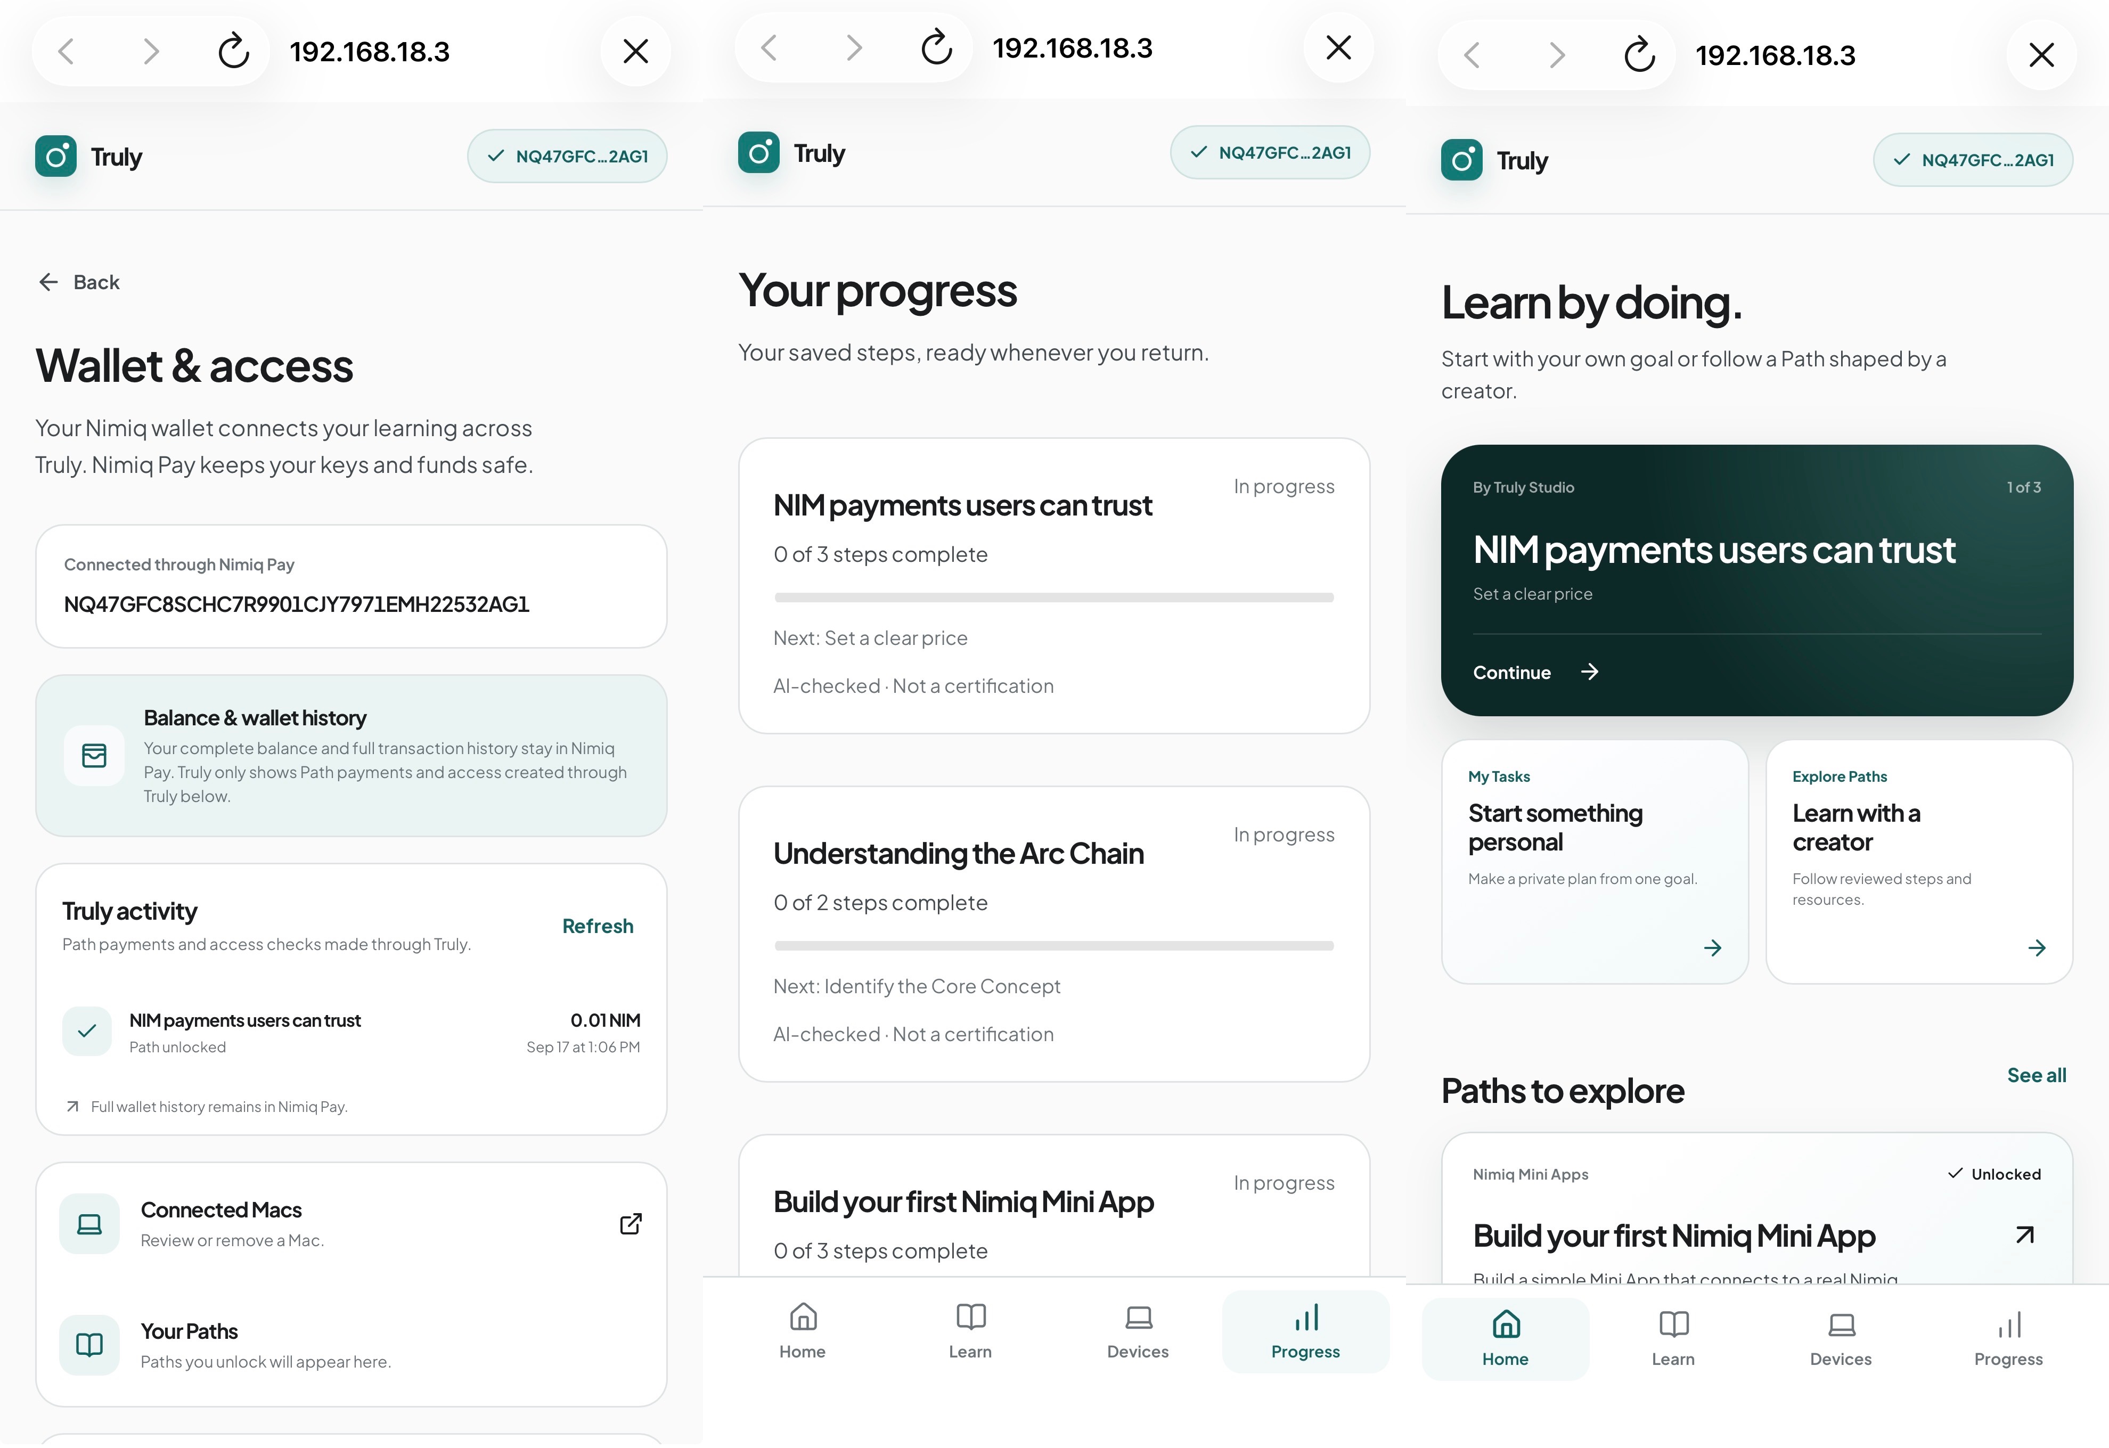Switch to the Learn tab on the Learn by doing screen
Viewport: 2109px width, 1448px height.
coord(1673,1339)
